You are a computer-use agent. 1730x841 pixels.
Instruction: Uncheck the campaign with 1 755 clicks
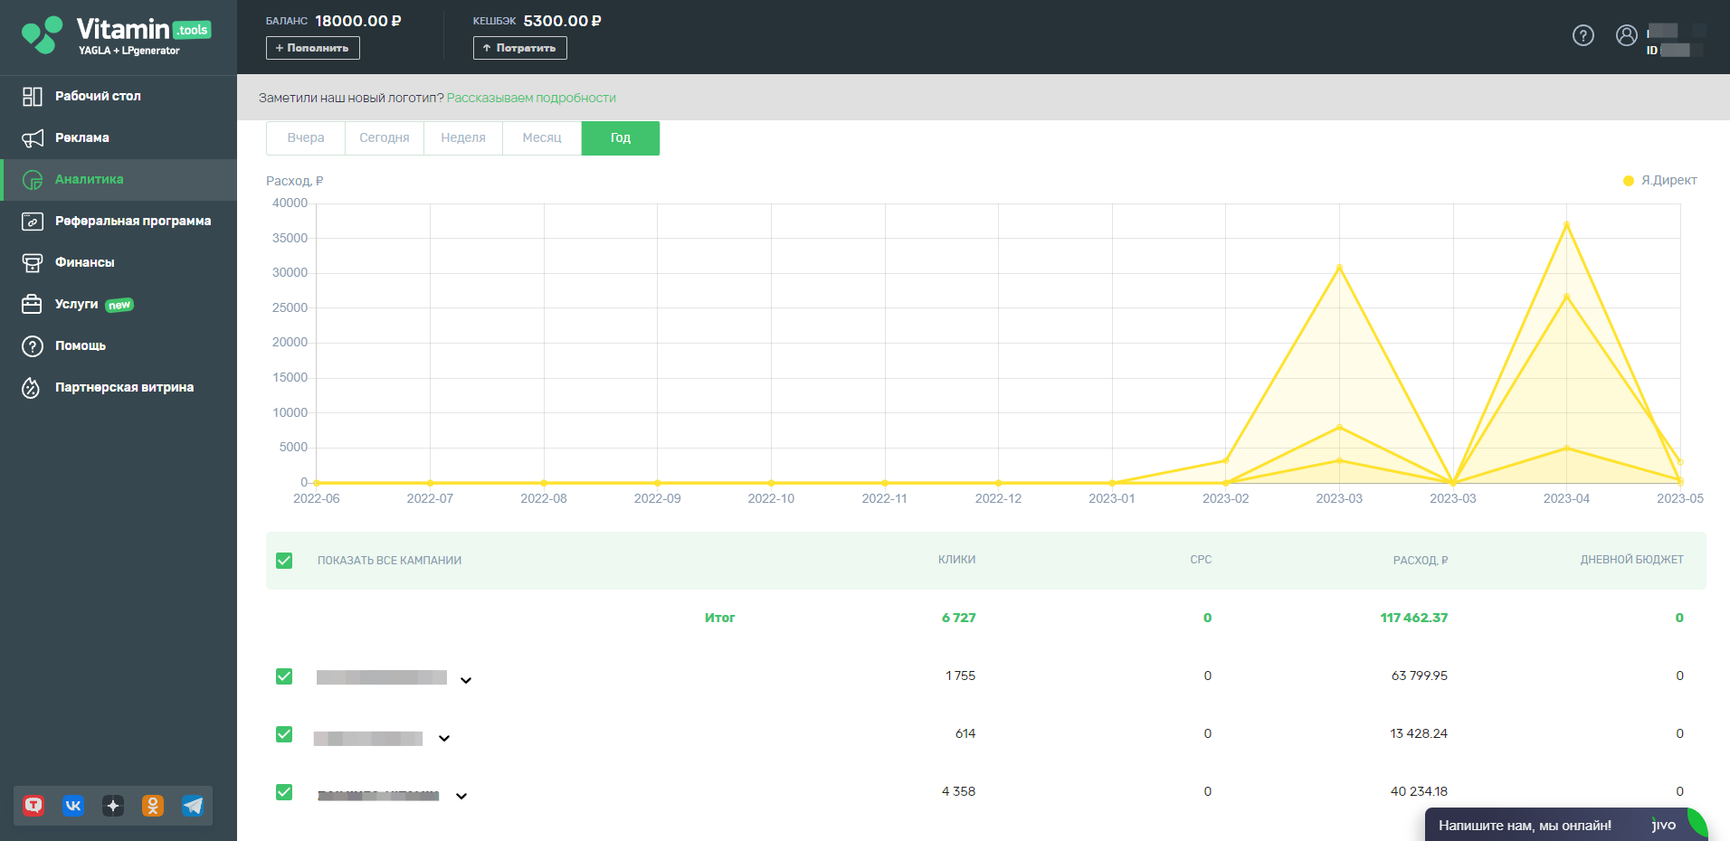[284, 676]
